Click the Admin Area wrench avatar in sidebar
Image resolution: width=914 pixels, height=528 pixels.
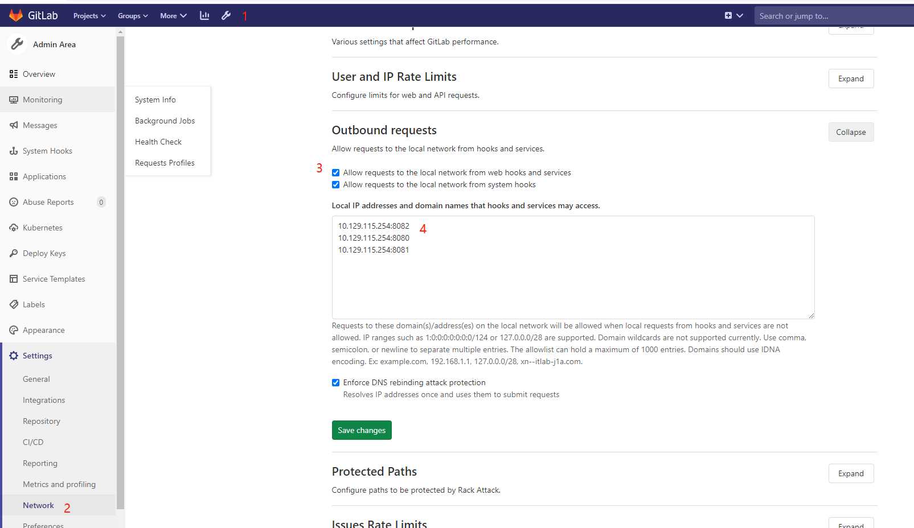(x=18, y=44)
